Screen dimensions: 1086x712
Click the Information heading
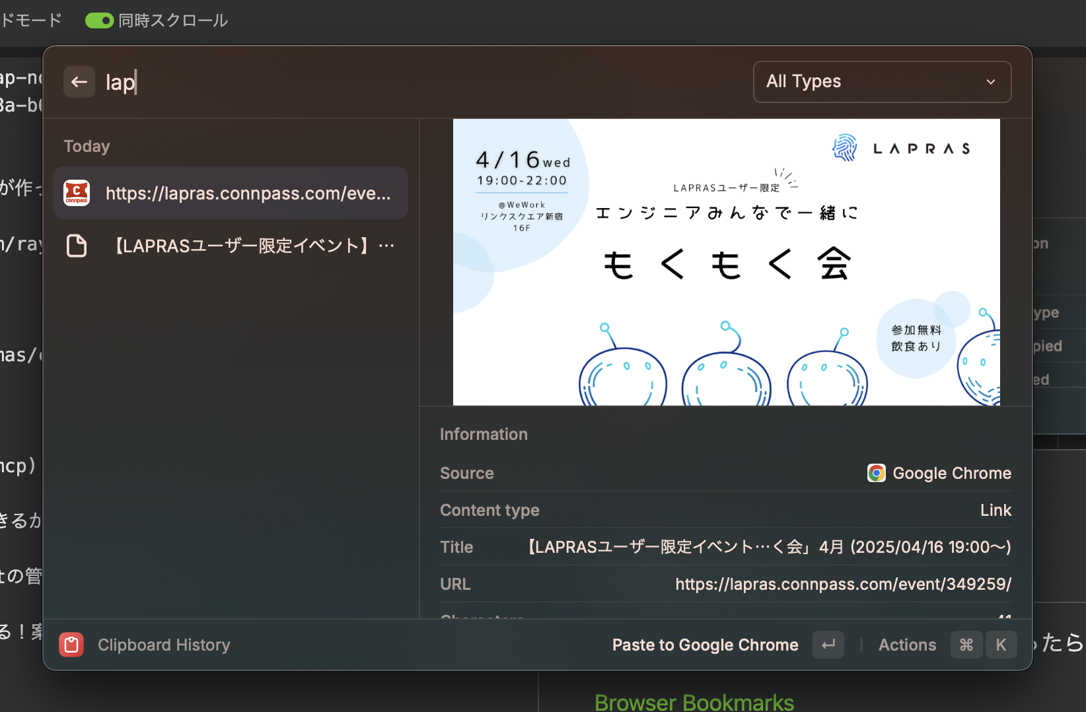[x=484, y=434]
